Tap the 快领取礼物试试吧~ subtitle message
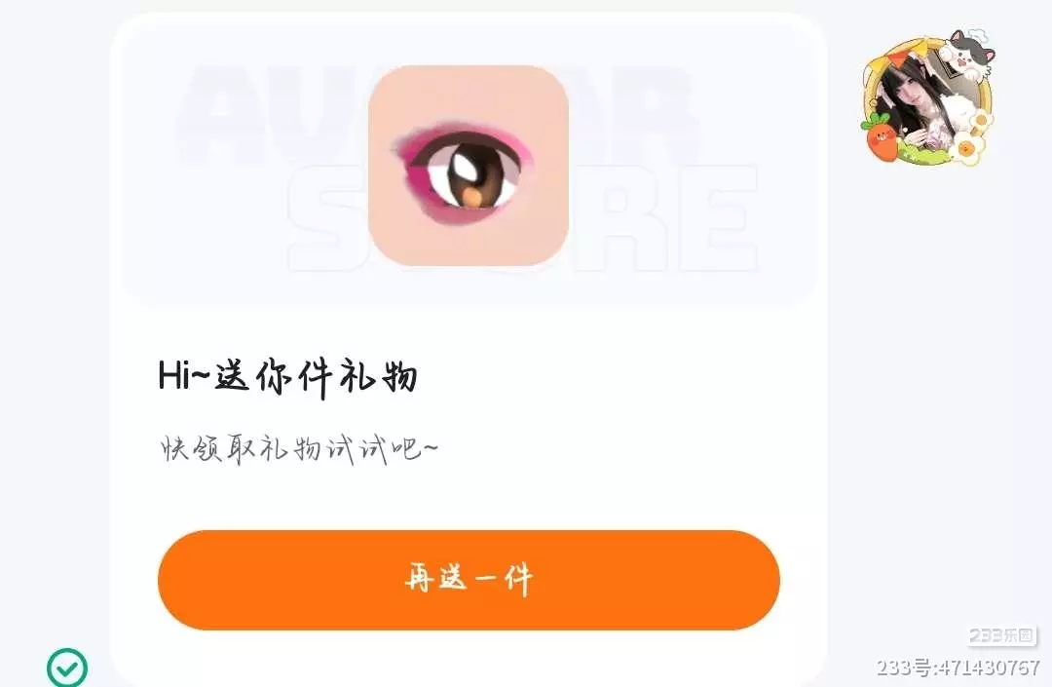Screen dimensions: 1052x687 click(x=299, y=448)
